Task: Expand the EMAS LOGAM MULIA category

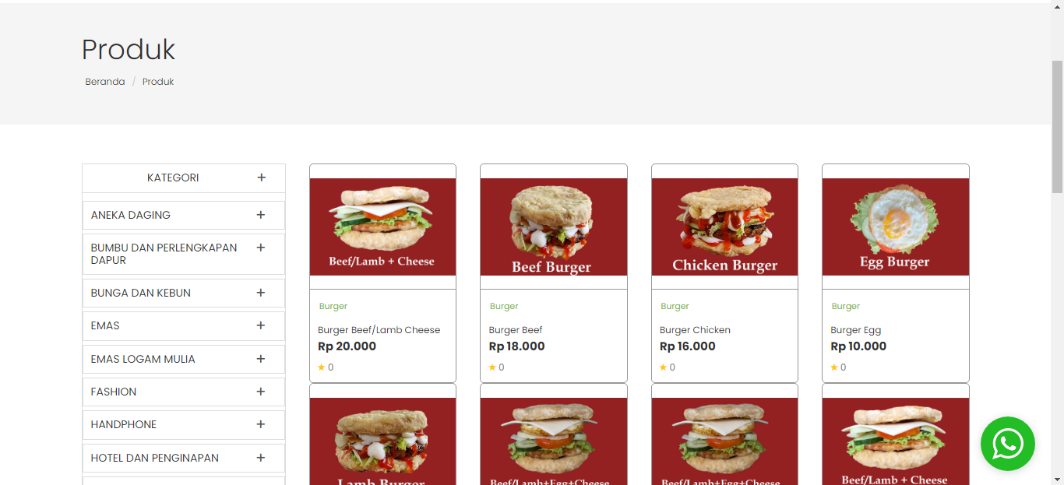Action: coord(261,359)
